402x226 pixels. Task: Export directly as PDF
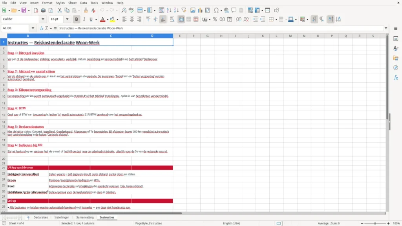pyautogui.click(x=36, y=10)
